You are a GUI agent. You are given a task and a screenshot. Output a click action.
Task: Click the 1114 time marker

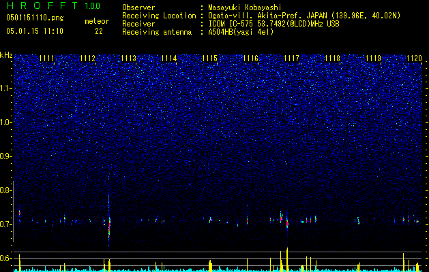[x=169, y=58]
